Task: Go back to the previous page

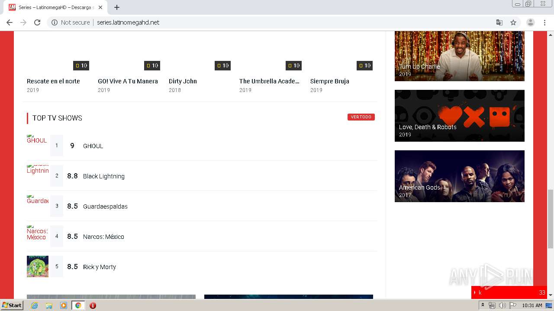Action: pos(10,22)
